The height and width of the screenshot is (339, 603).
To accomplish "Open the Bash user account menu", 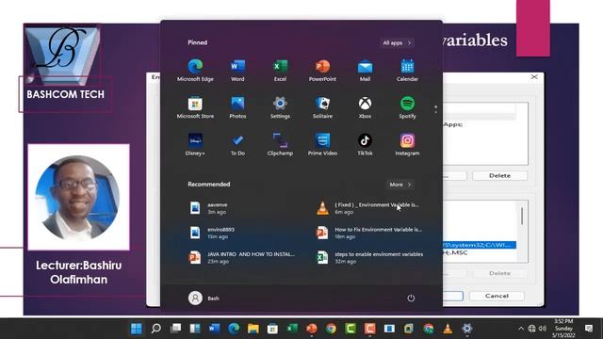I will point(204,298).
